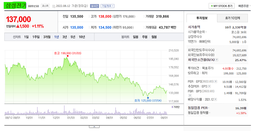The image size is (253, 131).
Task: Switch to the 투자정보 tab
Action: pyautogui.click(x=202, y=18)
